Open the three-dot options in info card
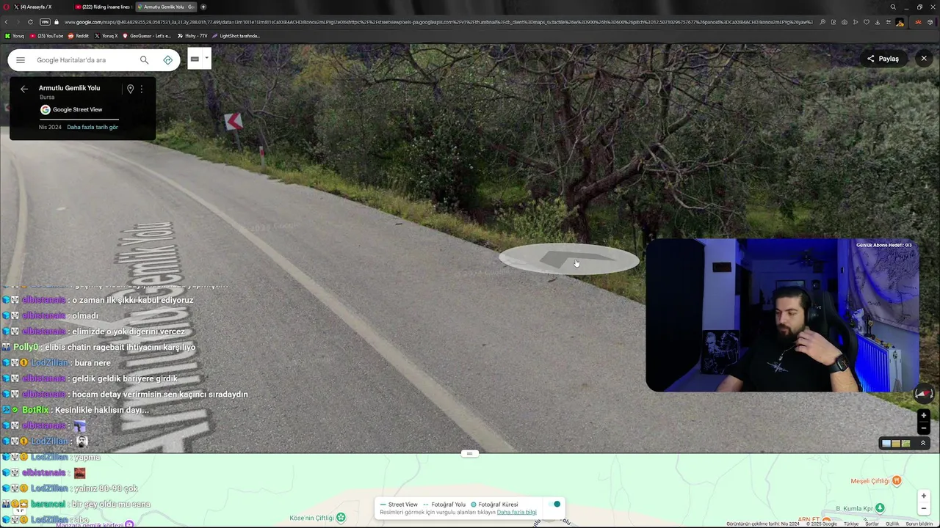940x528 pixels. coord(142,89)
